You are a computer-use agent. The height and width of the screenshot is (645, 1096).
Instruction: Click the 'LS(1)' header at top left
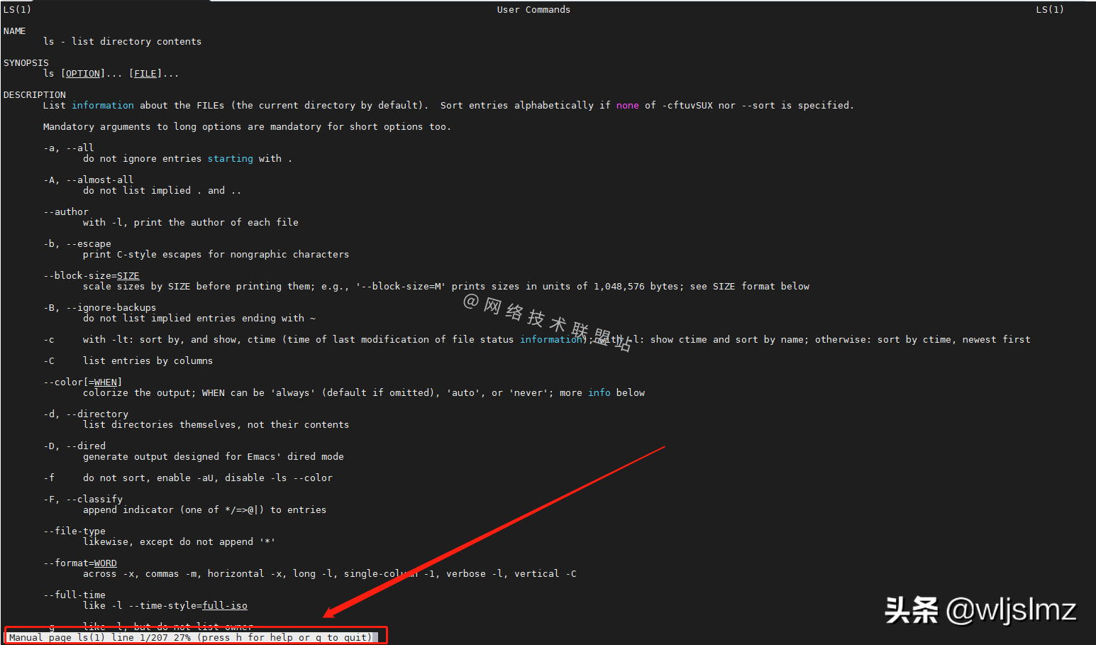click(17, 9)
